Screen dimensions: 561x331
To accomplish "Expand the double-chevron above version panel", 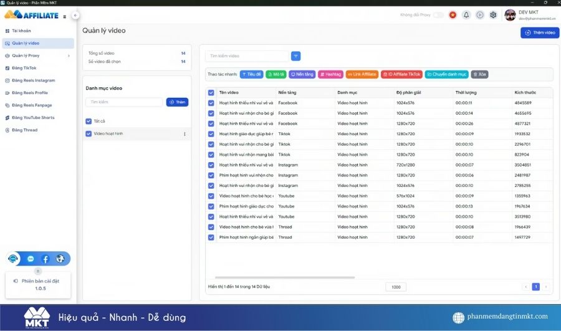I will pyautogui.click(x=38, y=271).
